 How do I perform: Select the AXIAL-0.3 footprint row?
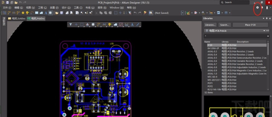point(235,51)
